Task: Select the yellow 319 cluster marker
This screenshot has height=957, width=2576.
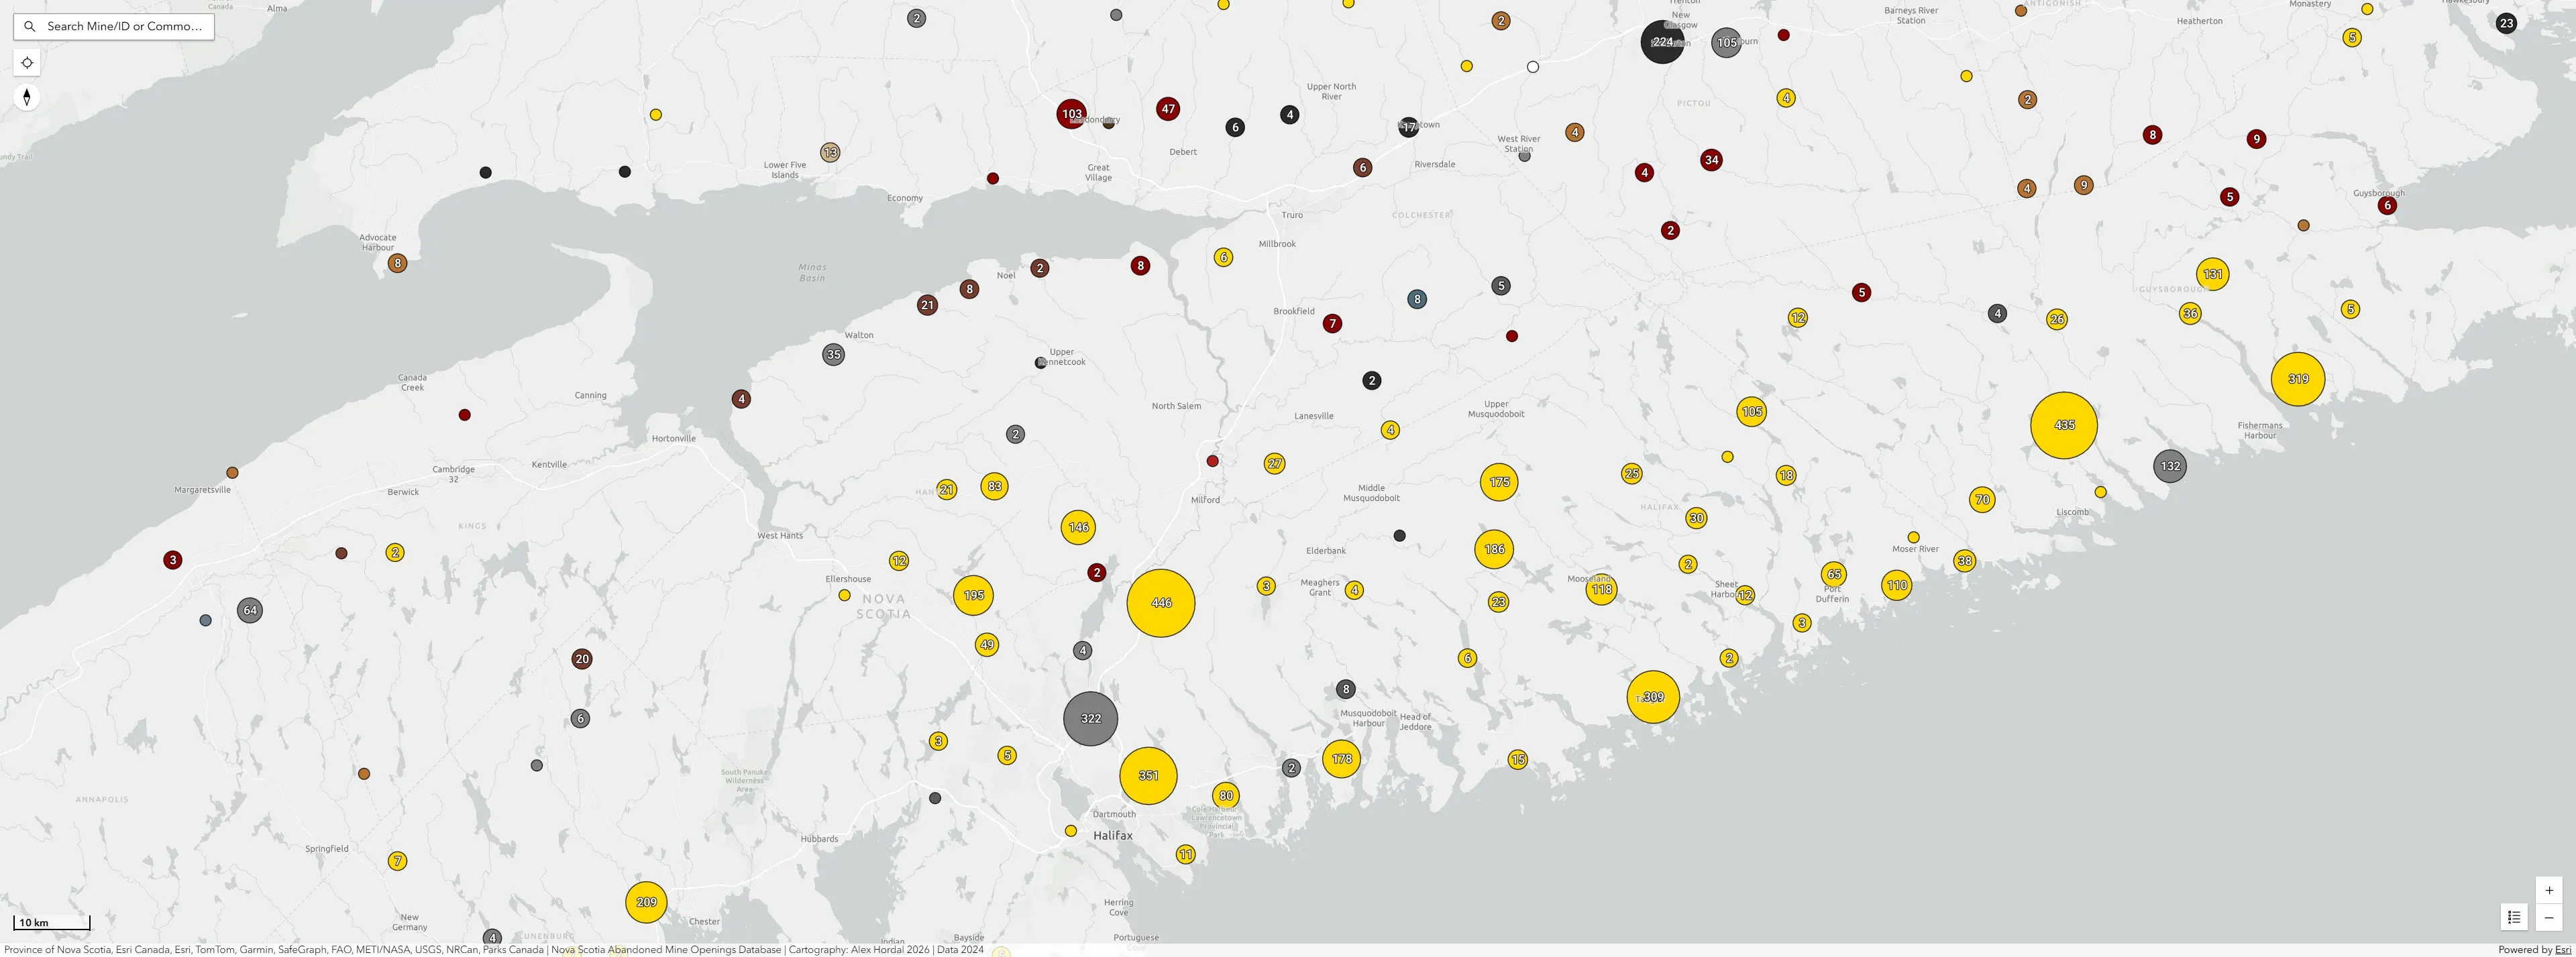Action: pyautogui.click(x=2298, y=379)
